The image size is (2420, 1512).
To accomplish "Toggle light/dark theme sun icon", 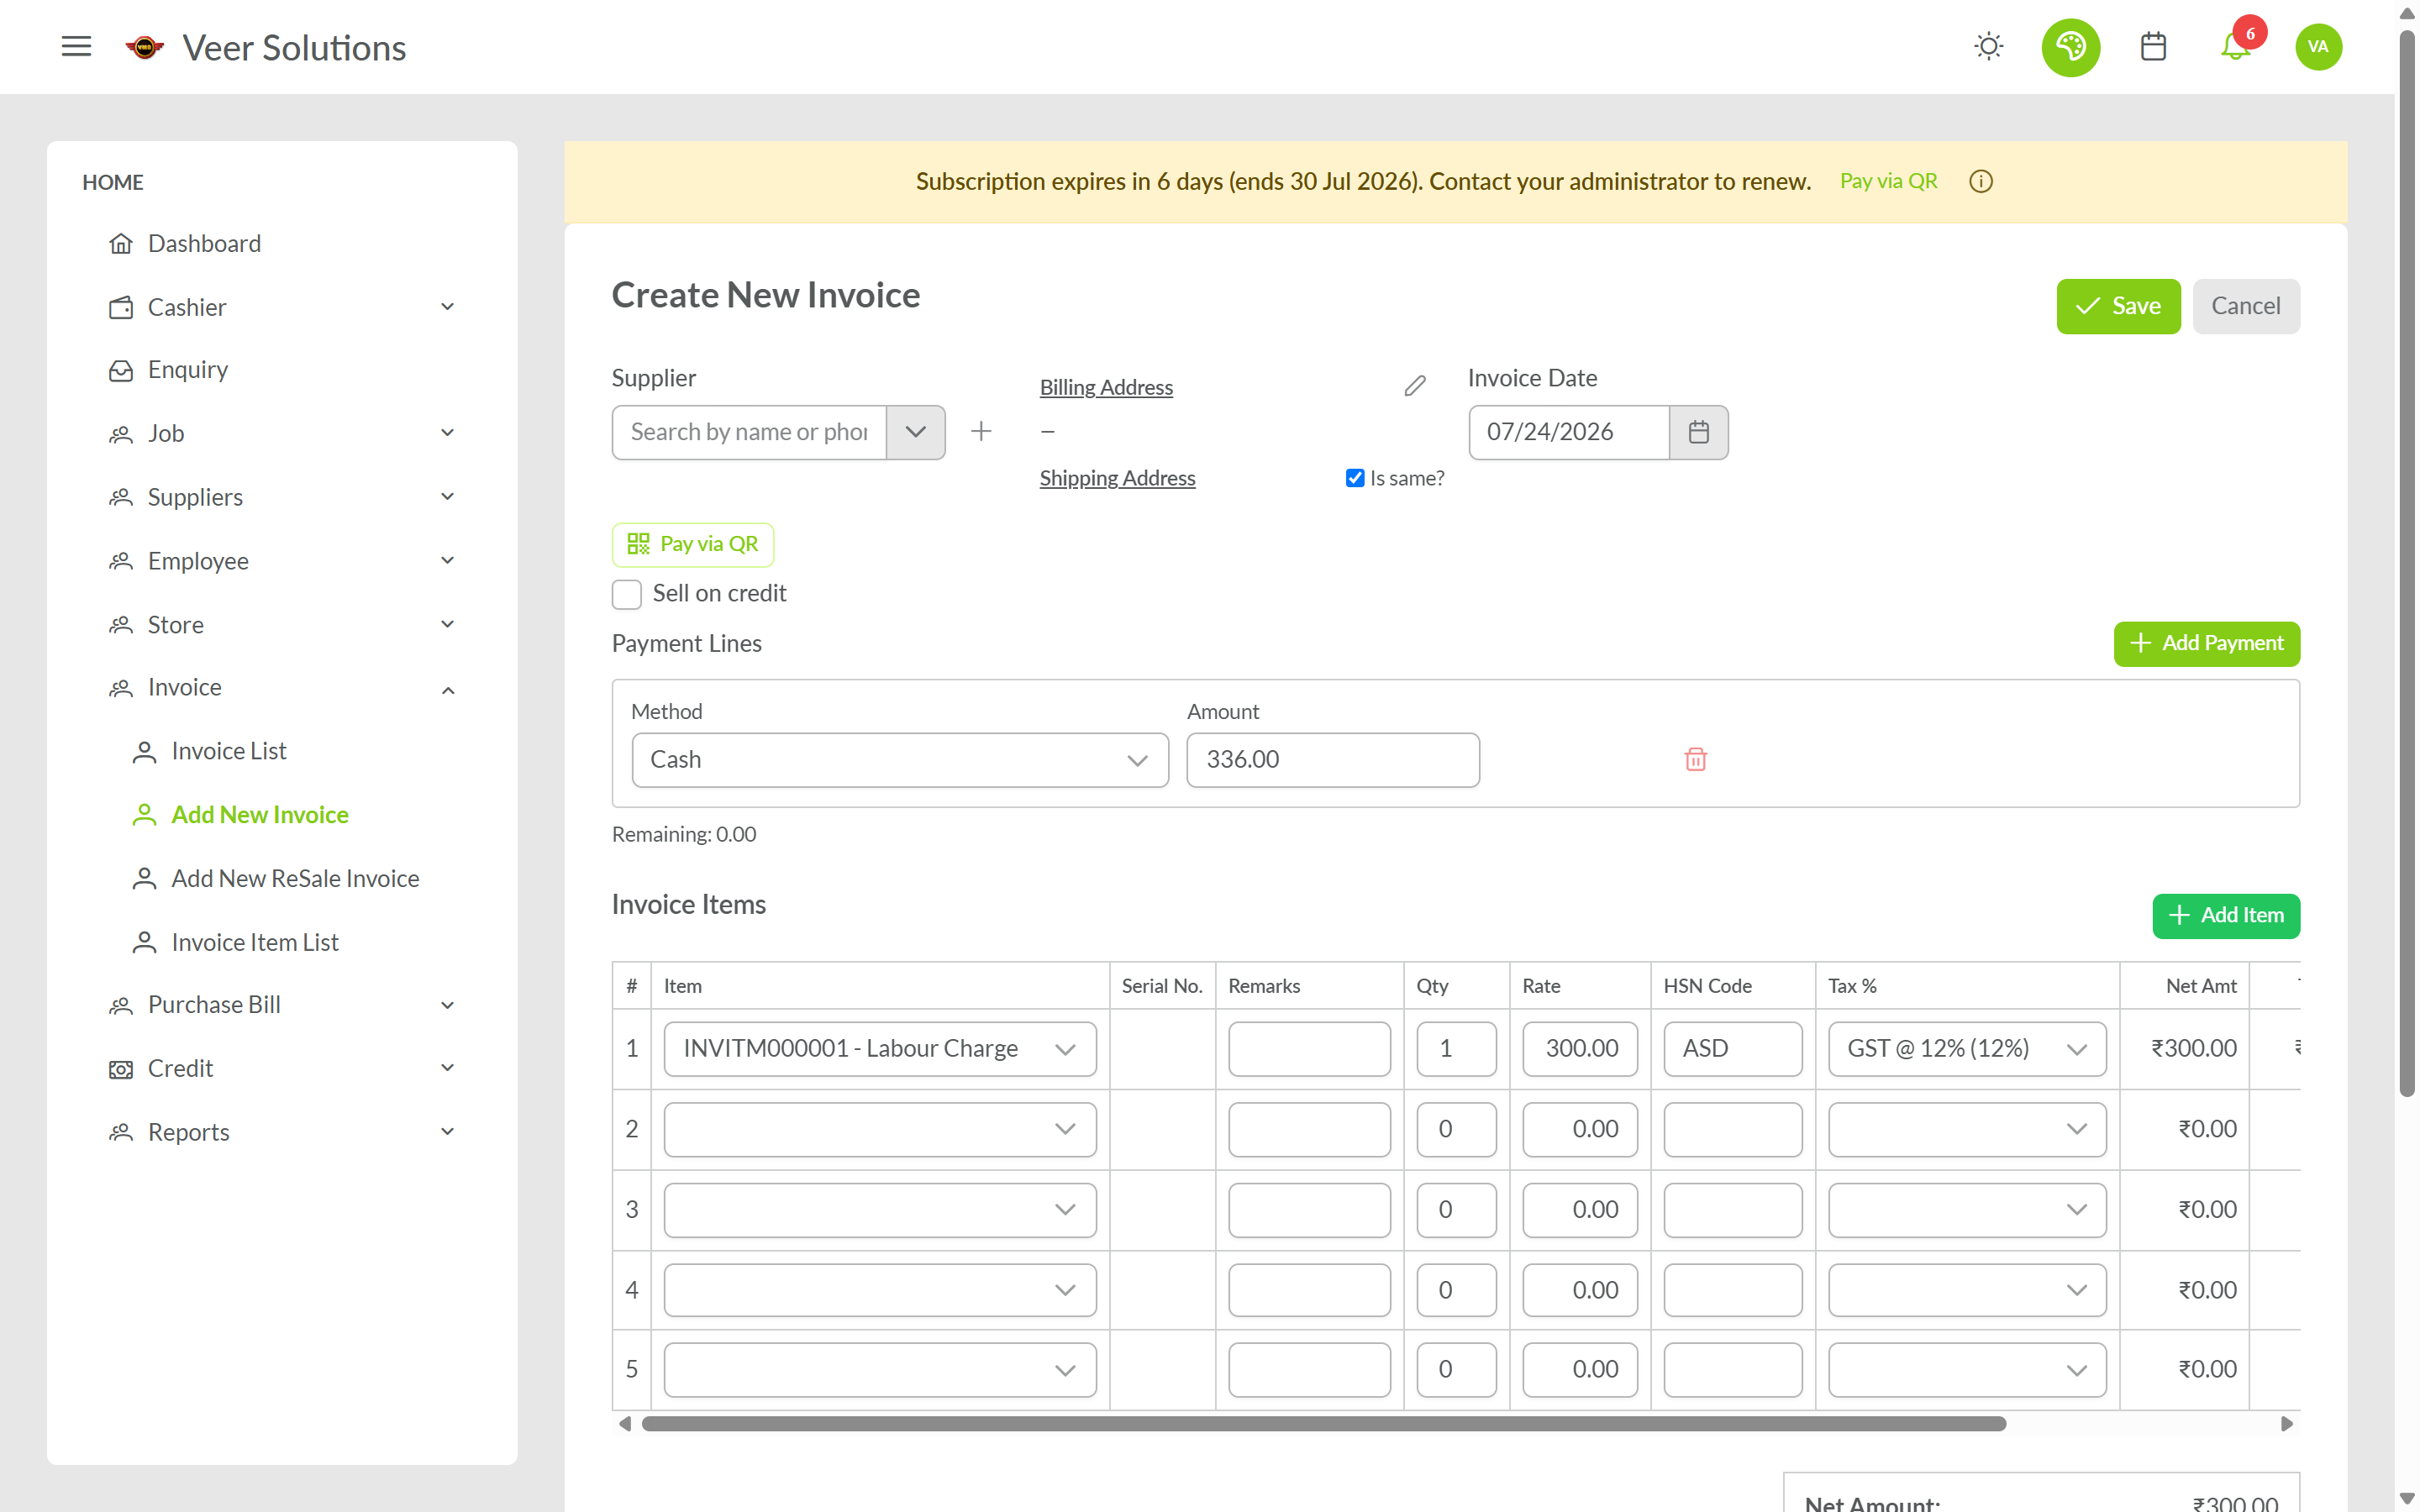I will tap(1988, 47).
